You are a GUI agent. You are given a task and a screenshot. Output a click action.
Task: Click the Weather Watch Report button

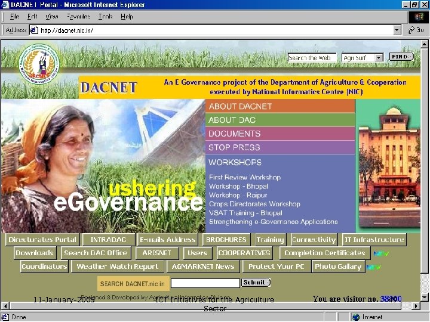118,267
